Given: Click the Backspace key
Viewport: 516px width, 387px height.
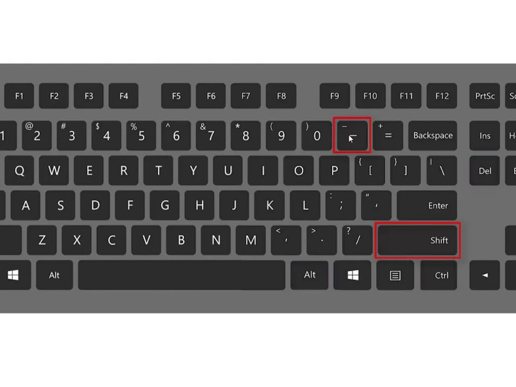Looking at the screenshot, I should tap(433, 135).
